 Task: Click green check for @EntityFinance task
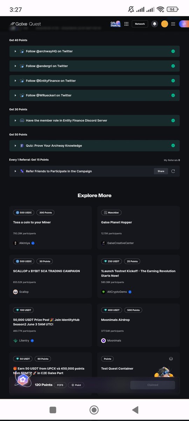[173, 81]
